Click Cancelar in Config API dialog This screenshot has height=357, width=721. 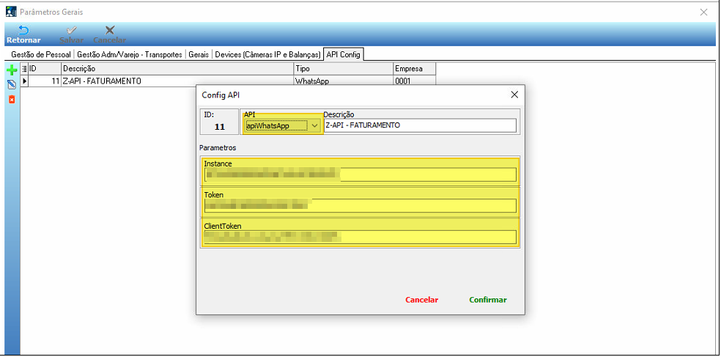421,300
